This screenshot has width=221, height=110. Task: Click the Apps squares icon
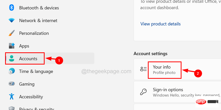point(11,46)
